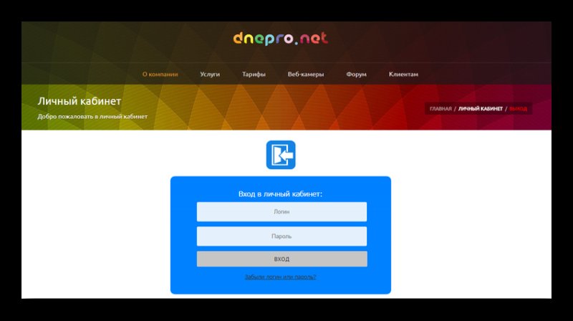Screen dimensions: 573x321
Task: Click the blue login door icon
Action: click(x=281, y=155)
